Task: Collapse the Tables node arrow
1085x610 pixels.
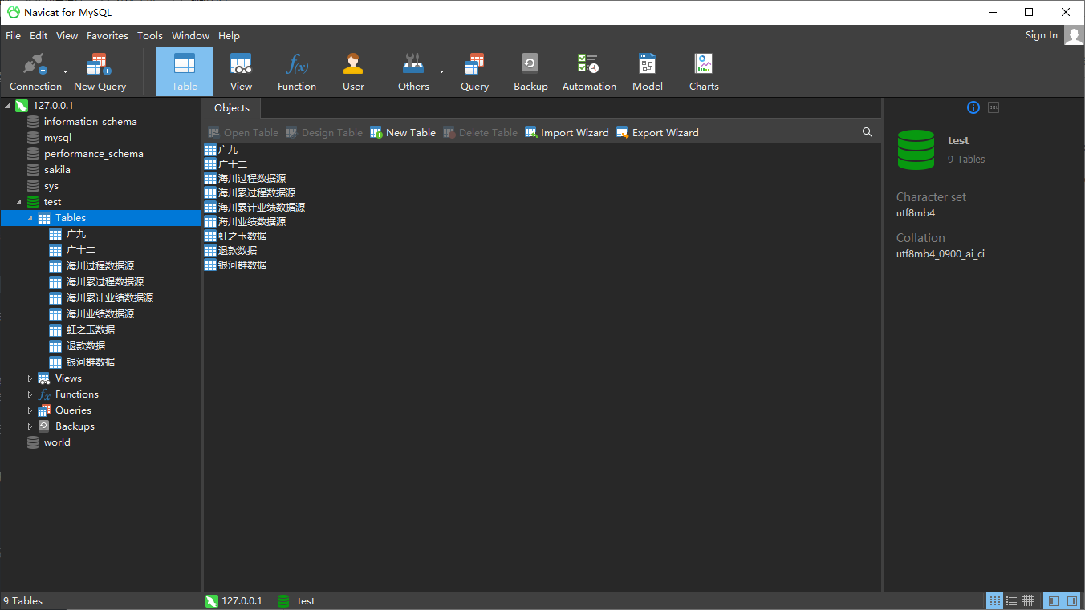Action: point(30,218)
